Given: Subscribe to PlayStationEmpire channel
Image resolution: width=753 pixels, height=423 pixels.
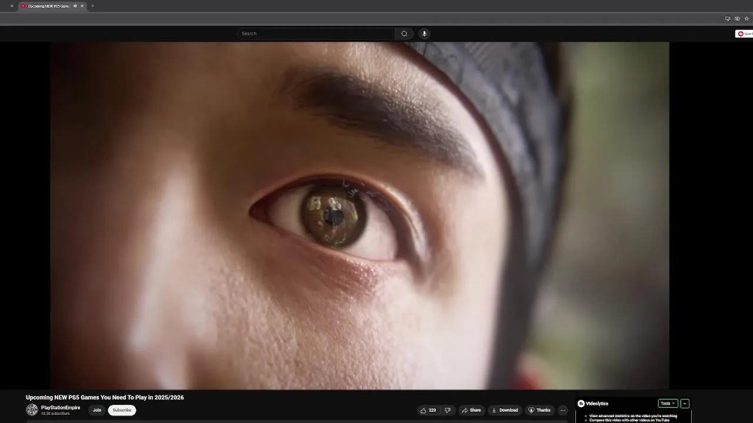Looking at the screenshot, I should pyautogui.click(x=122, y=410).
